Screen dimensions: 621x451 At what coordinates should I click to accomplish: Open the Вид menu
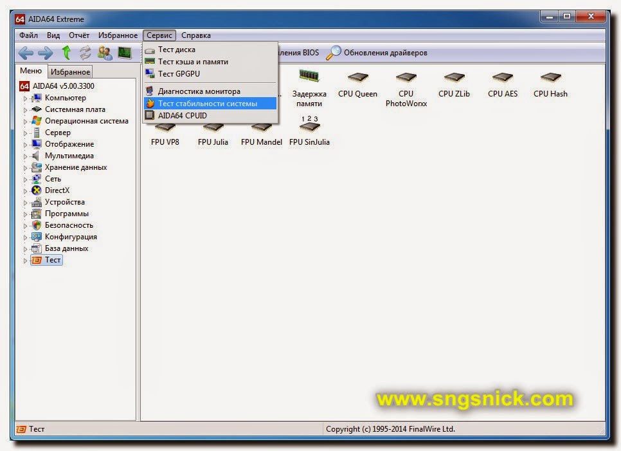(x=53, y=35)
